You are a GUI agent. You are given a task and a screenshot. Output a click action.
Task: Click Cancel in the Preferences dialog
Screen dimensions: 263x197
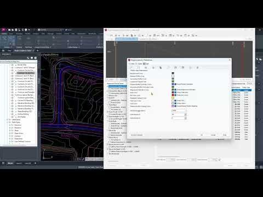click(x=213, y=135)
